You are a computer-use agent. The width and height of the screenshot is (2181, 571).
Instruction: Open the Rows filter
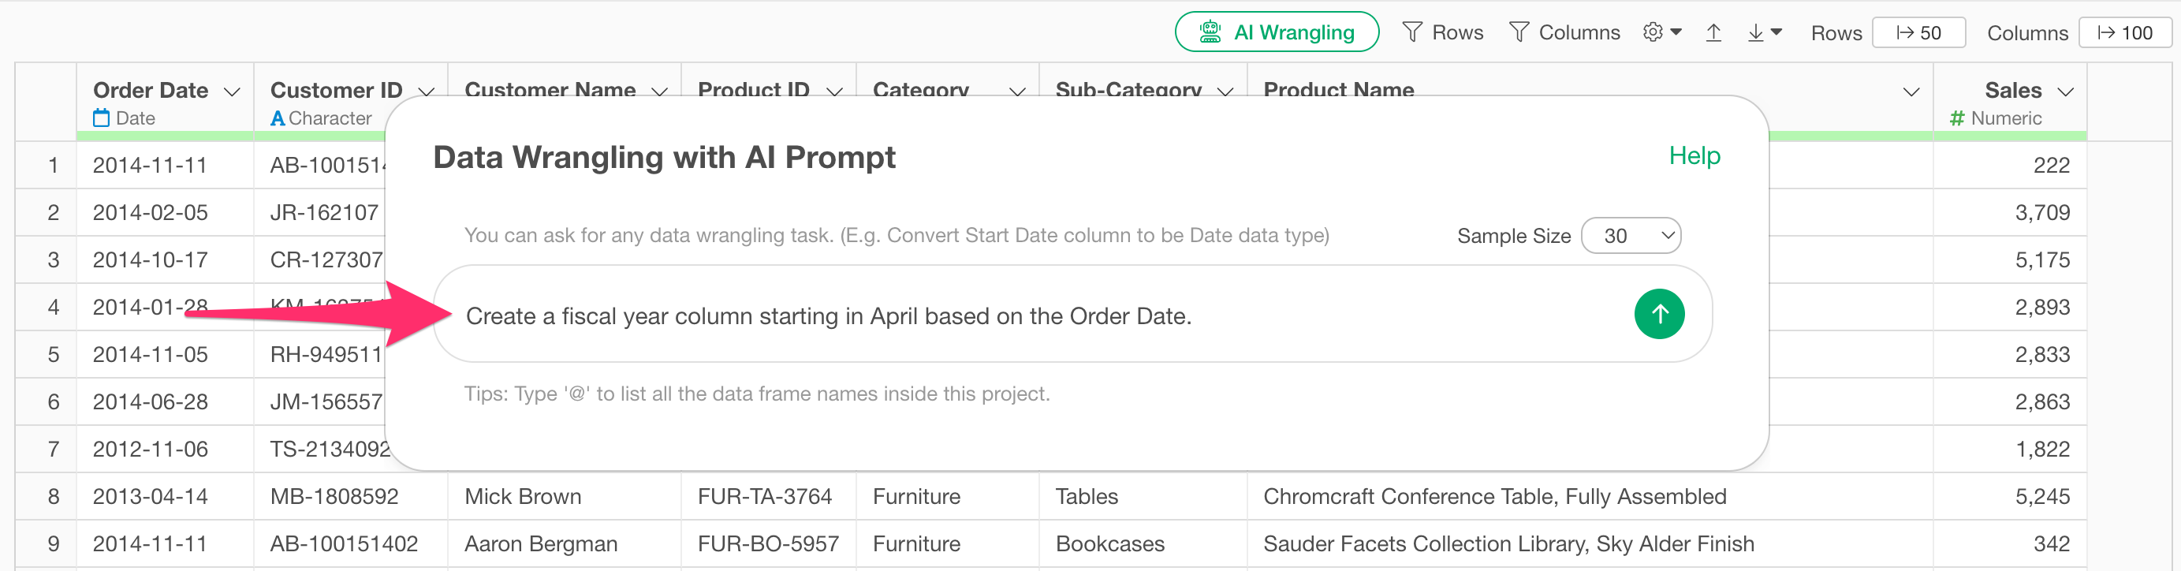click(x=1443, y=32)
